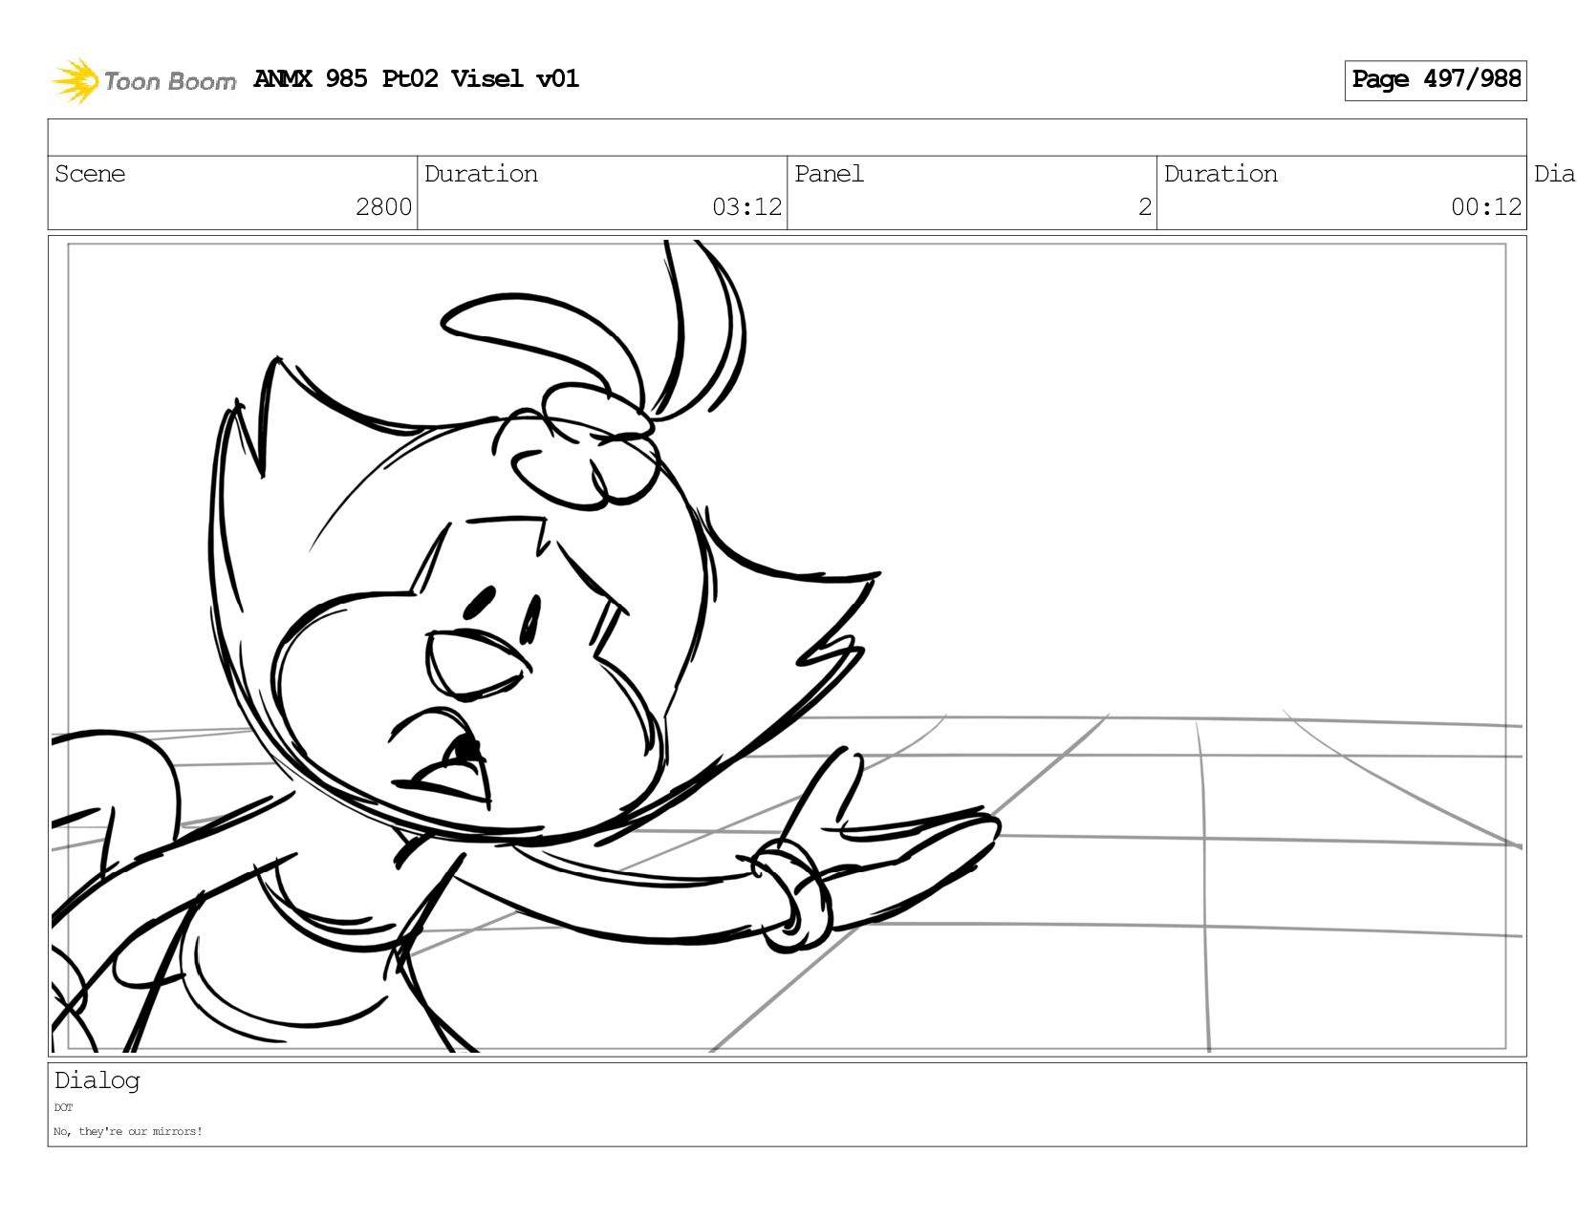Select the character name 'DOT'
The image size is (1577, 1218).
point(63,1108)
